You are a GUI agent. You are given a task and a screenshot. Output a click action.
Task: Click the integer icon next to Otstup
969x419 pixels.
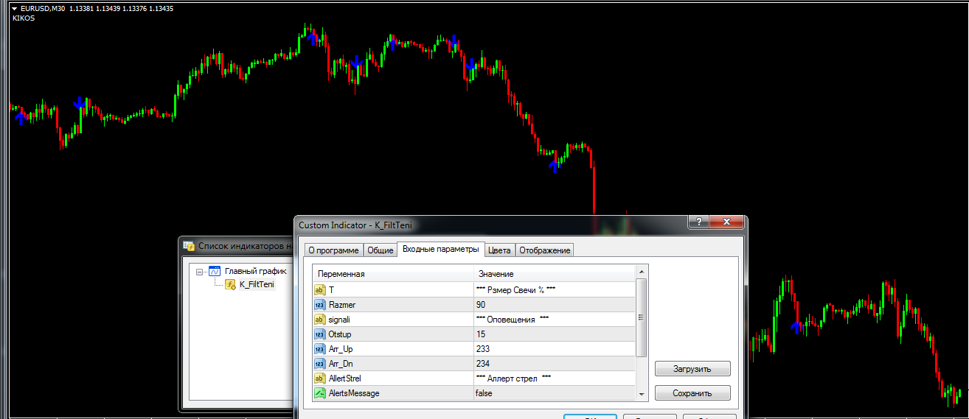click(319, 334)
